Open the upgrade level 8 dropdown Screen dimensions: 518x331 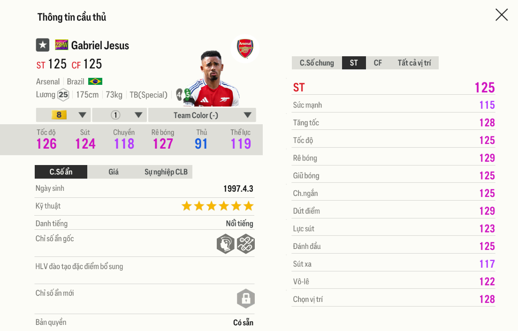(63, 115)
